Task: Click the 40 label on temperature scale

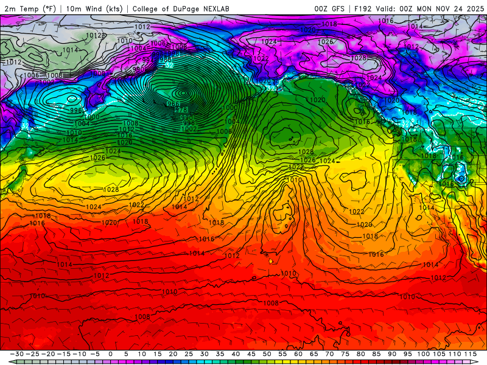Action: pos(236,354)
